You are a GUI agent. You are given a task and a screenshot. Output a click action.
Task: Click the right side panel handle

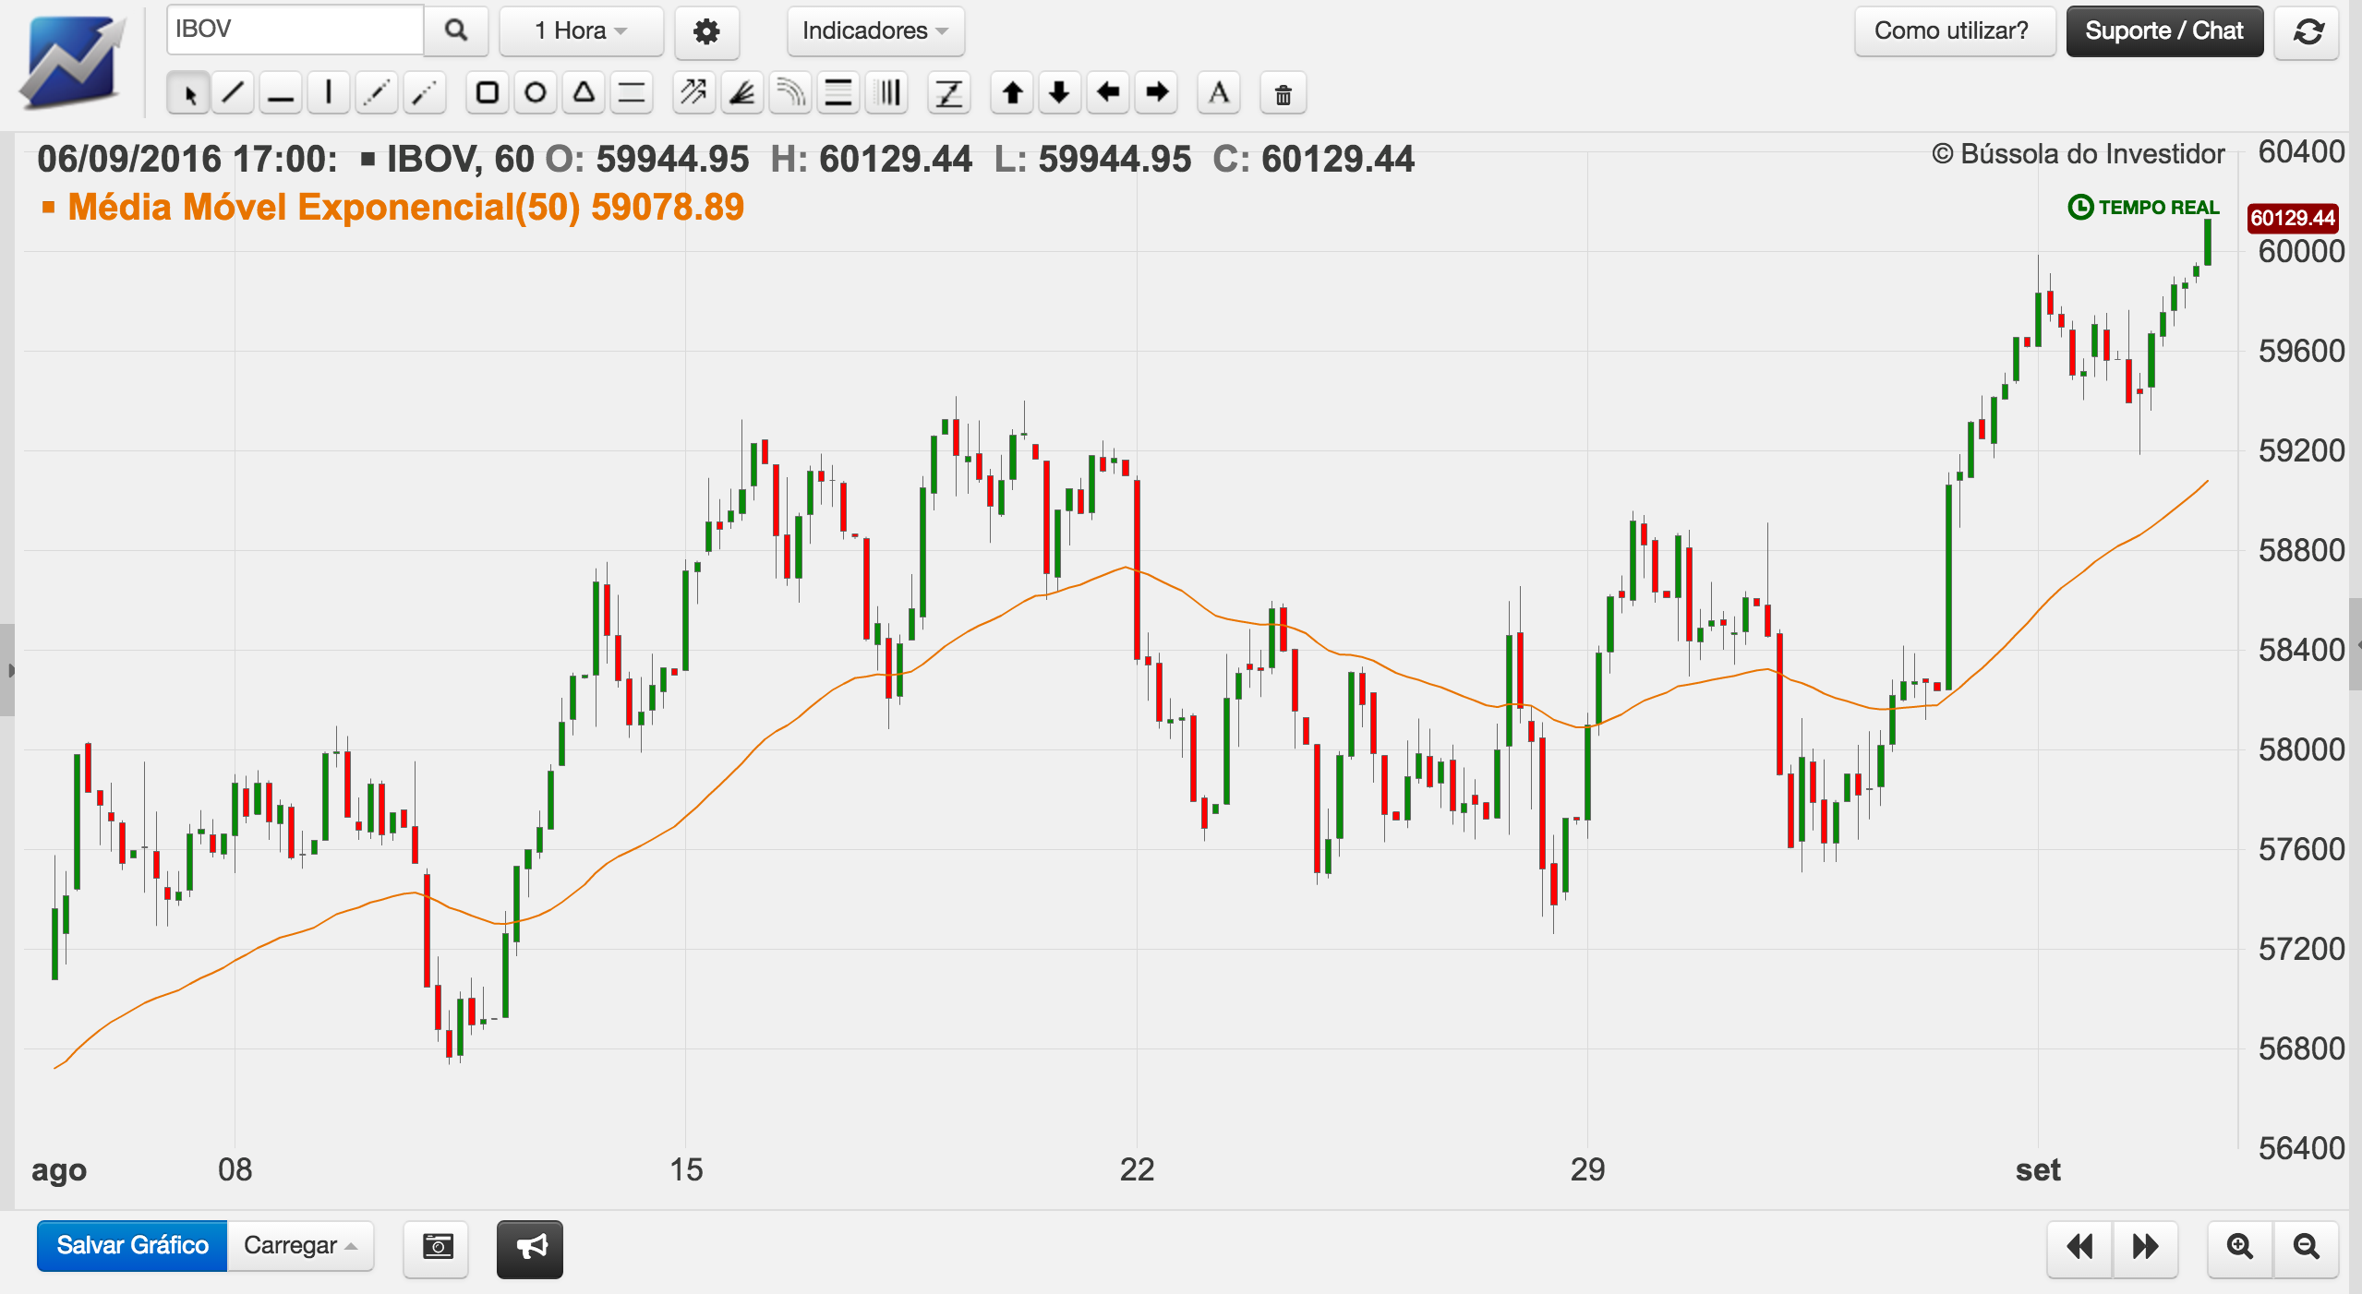coord(2356,644)
